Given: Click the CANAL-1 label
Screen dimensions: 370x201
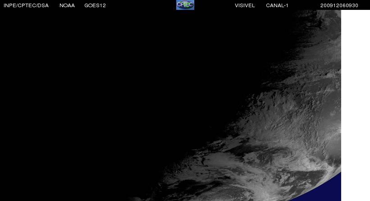Looking at the screenshot, I should click(277, 5).
